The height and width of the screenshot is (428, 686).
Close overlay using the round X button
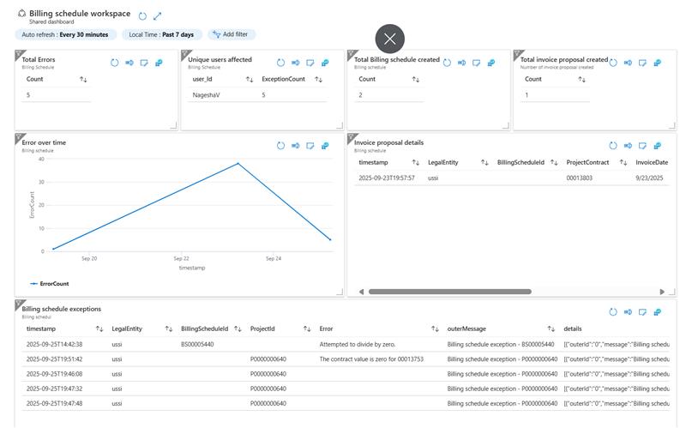[390, 39]
